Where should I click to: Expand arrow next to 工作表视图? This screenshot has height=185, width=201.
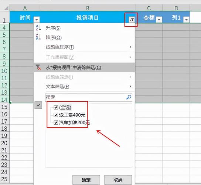pos(130,57)
